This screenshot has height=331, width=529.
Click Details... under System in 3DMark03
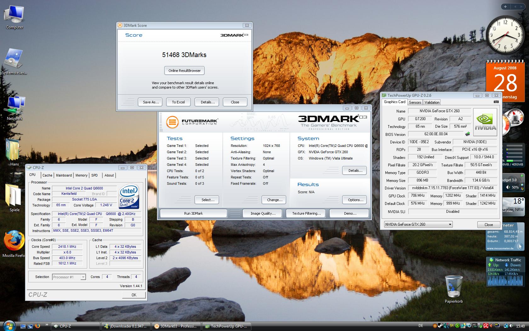click(354, 171)
